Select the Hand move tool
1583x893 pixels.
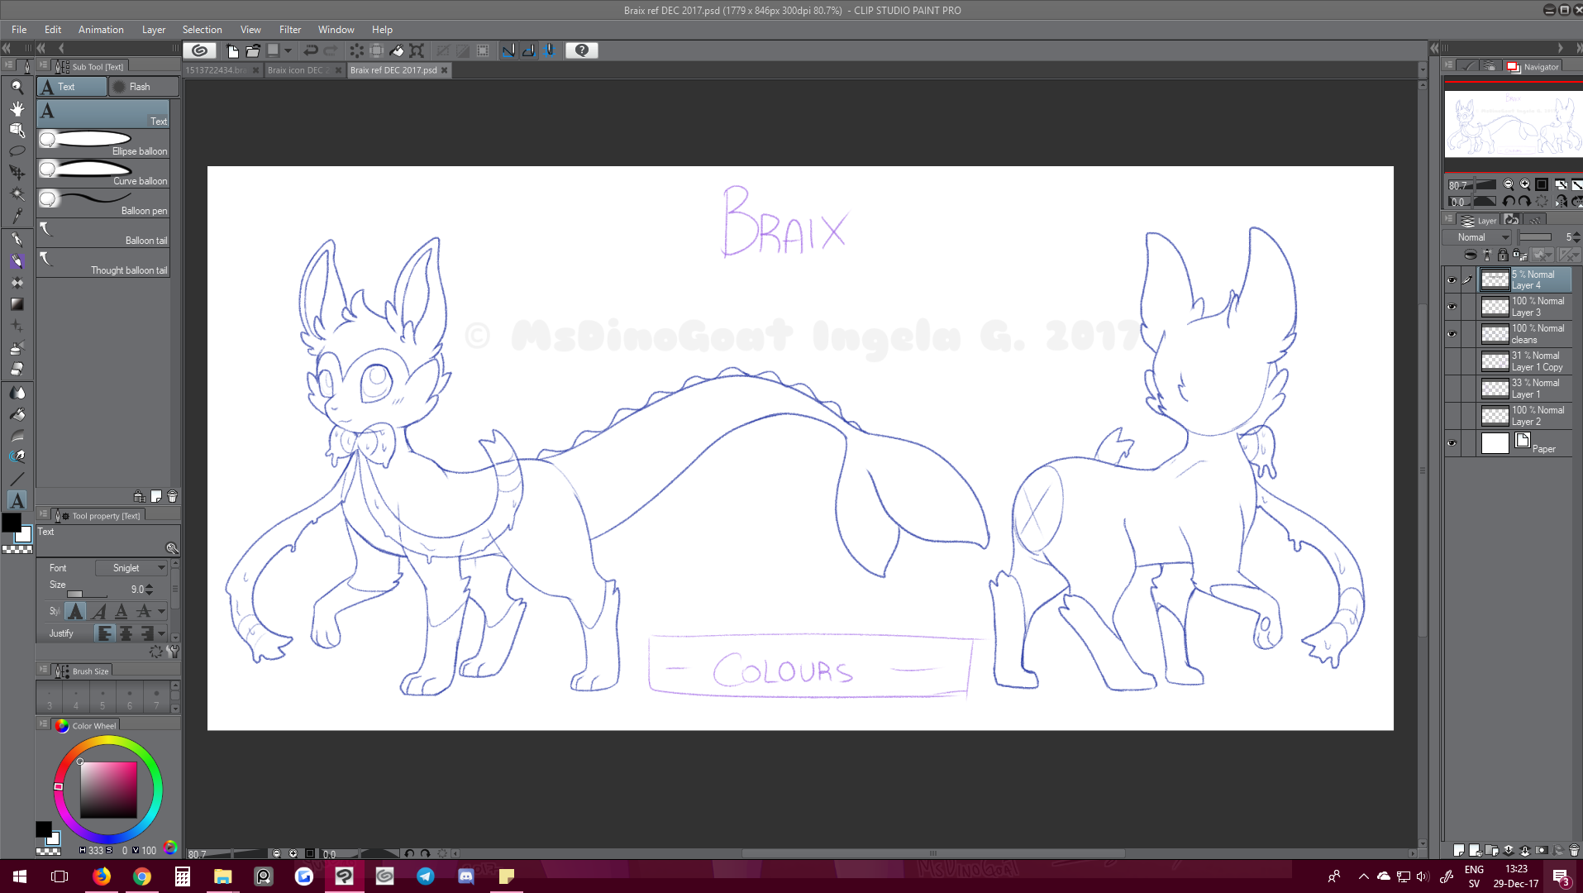(x=17, y=108)
